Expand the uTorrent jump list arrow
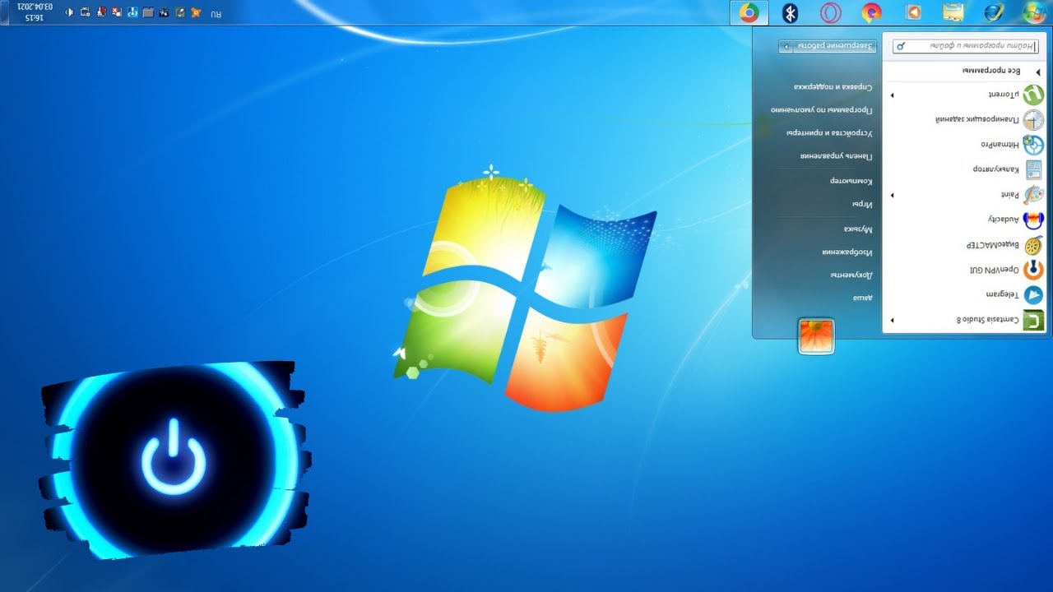This screenshot has width=1053, height=592. [x=893, y=95]
